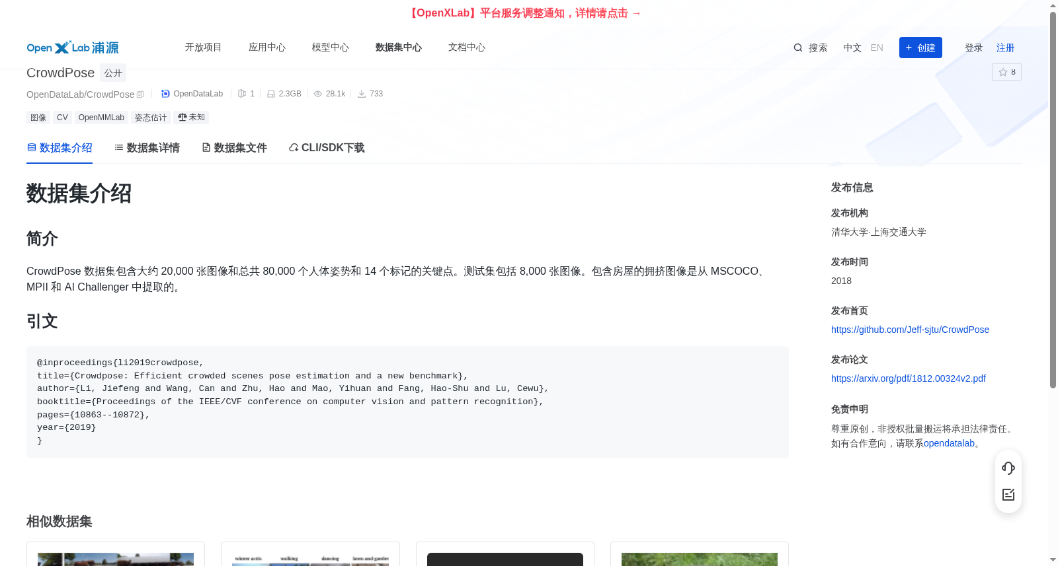Open the customer support headset icon
1058x566 pixels.
point(1008,468)
